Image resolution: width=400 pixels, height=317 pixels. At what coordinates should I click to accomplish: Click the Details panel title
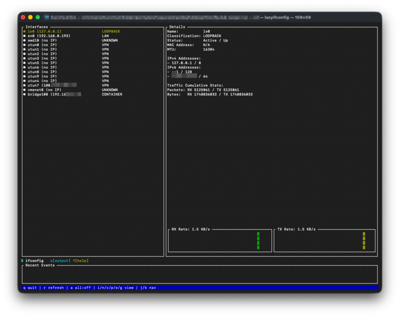coord(177,27)
